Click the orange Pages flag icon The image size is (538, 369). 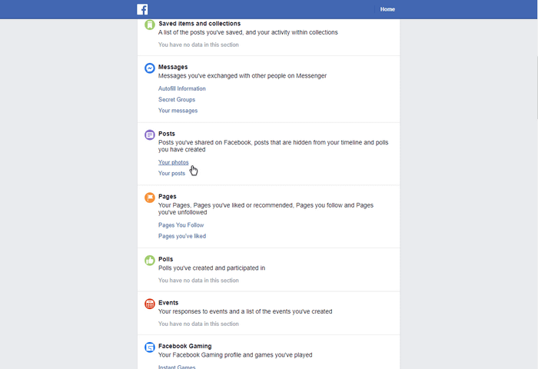(150, 198)
